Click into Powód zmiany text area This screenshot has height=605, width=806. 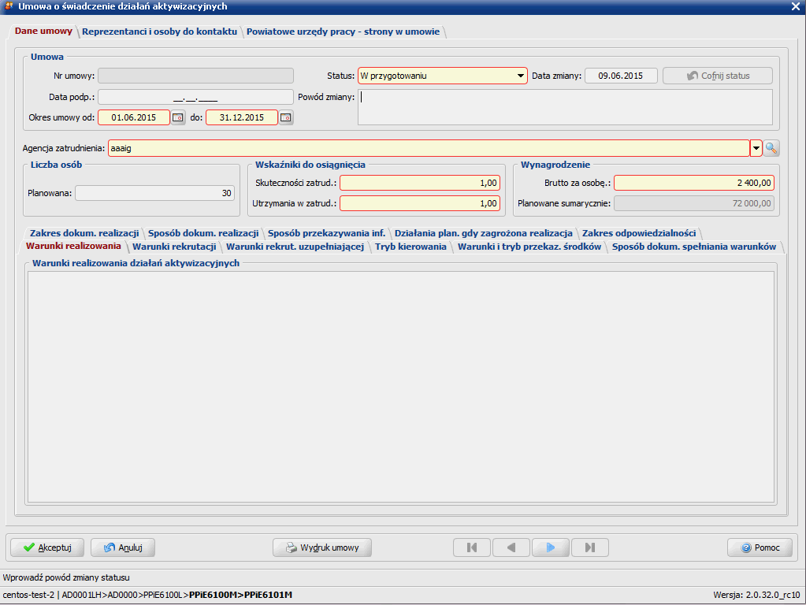pos(566,107)
